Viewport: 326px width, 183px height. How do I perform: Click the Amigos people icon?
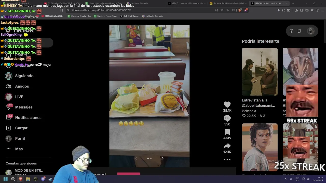9,86
